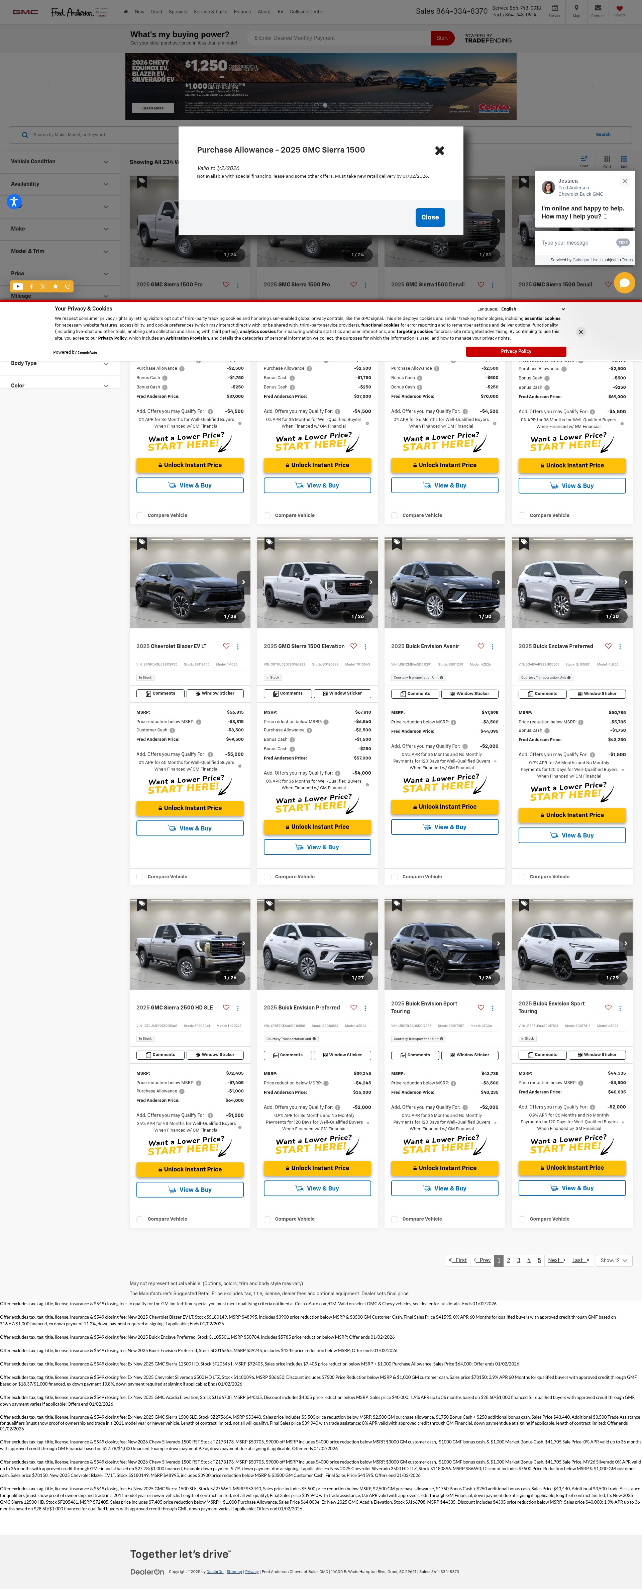Check Compare Vehicle for Buick Envision Preferred

click(267, 1219)
